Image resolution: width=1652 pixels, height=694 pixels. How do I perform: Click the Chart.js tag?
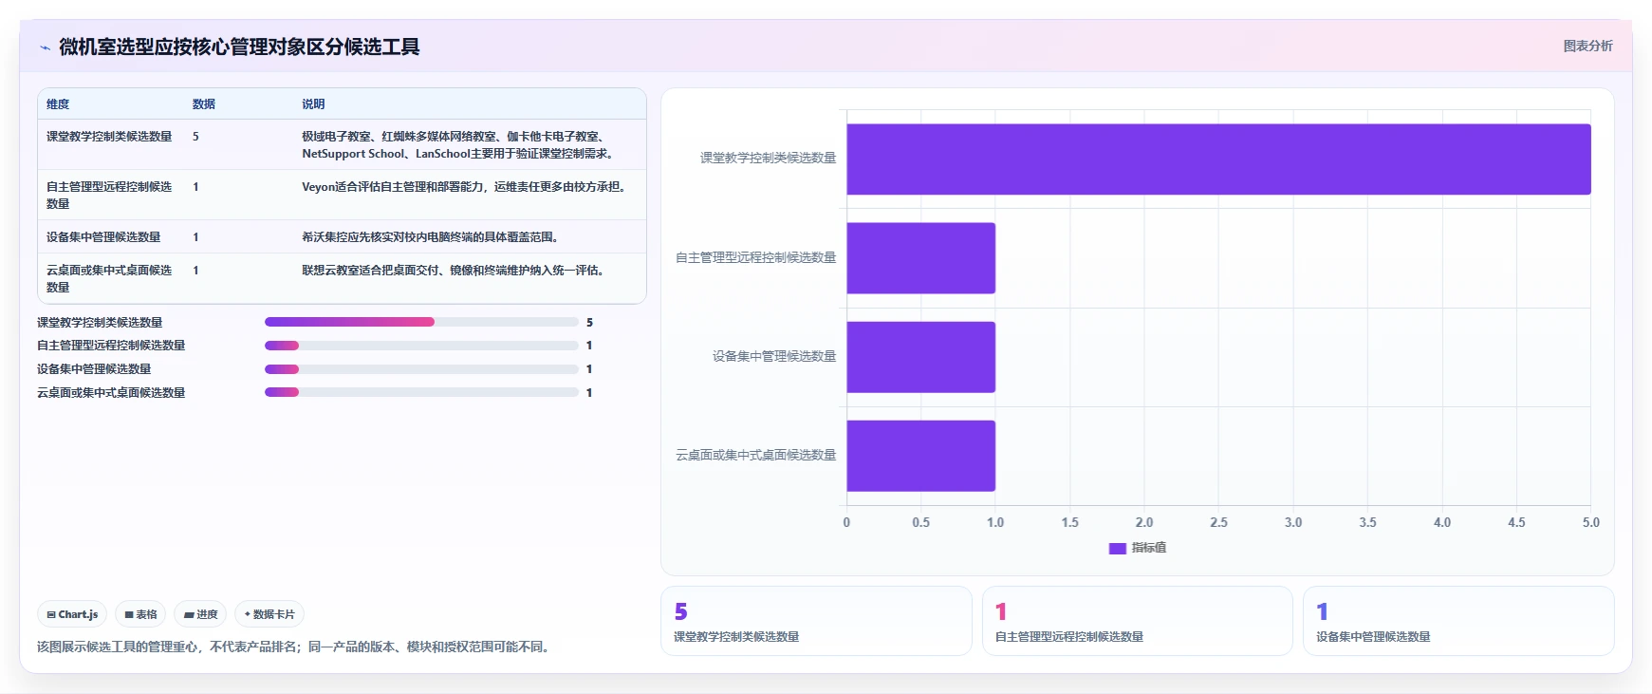72,614
